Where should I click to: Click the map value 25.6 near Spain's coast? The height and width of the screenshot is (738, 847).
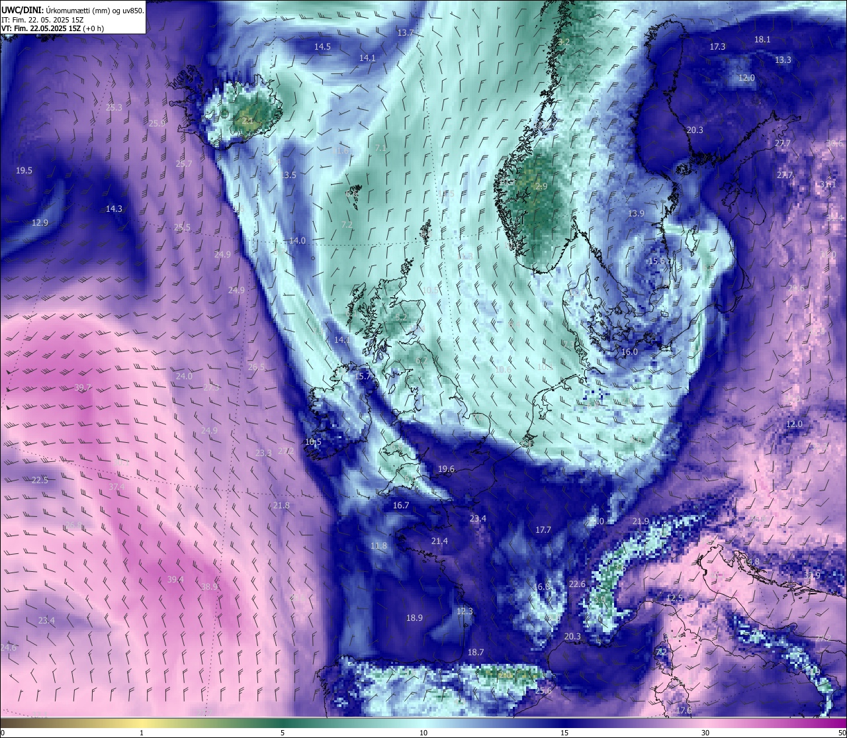click(x=543, y=691)
